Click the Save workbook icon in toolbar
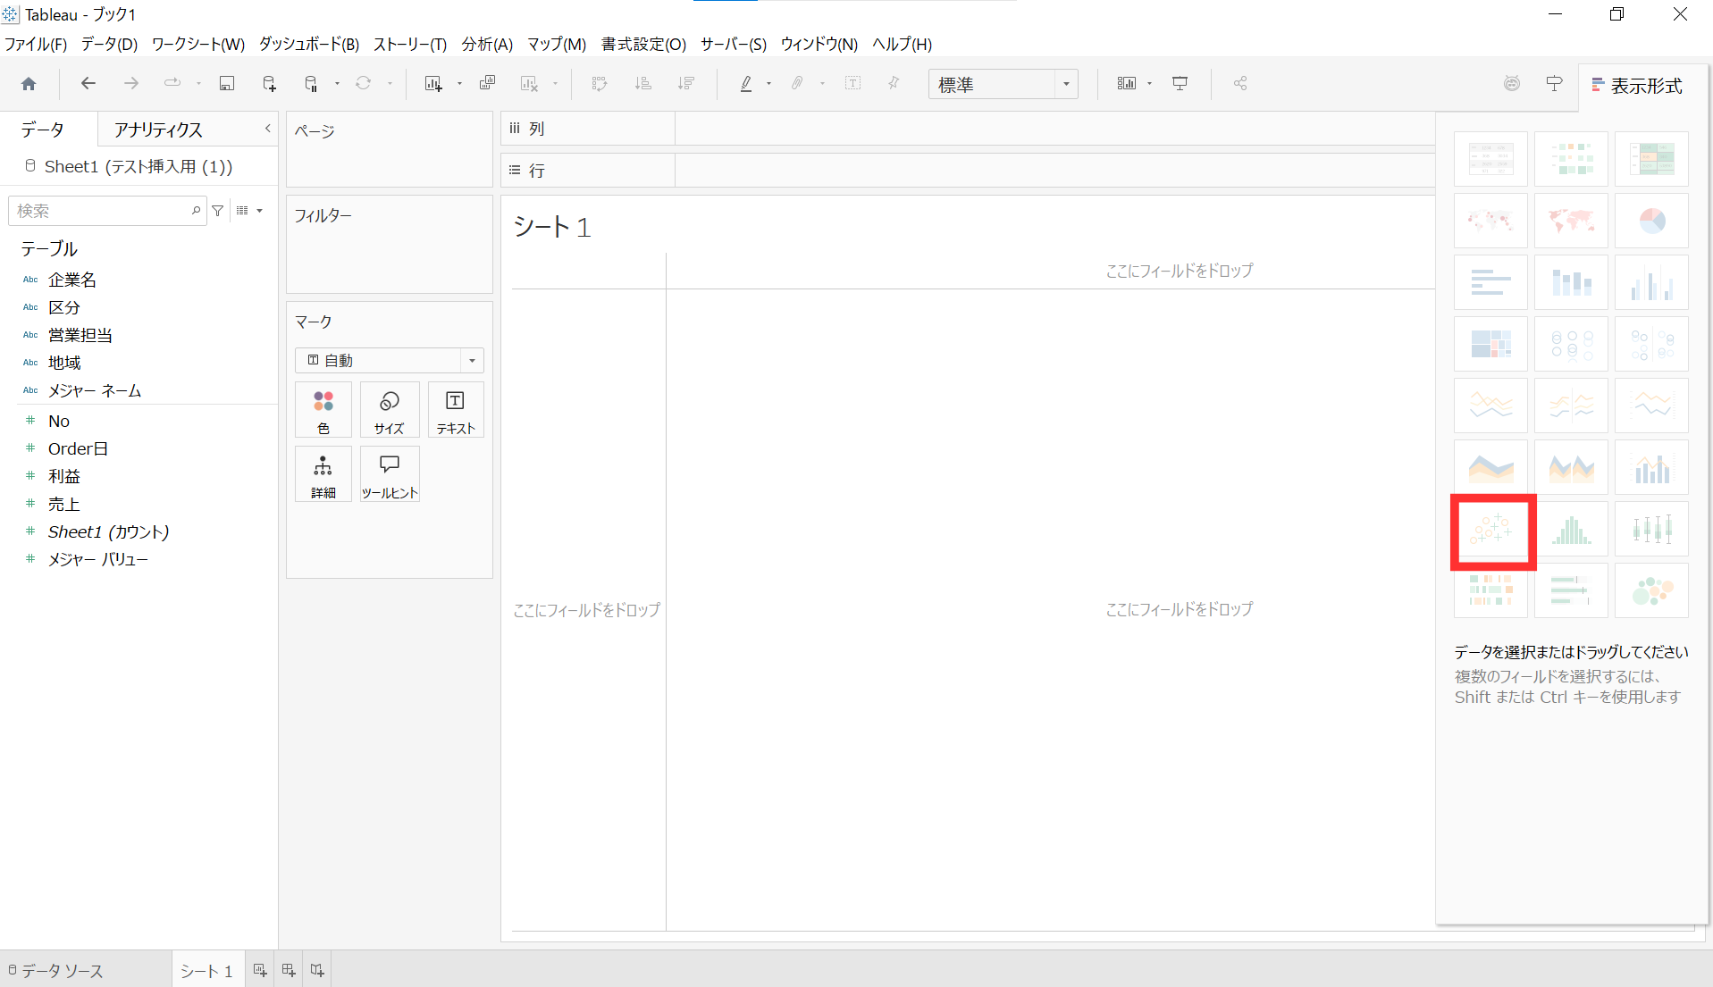 (x=227, y=84)
